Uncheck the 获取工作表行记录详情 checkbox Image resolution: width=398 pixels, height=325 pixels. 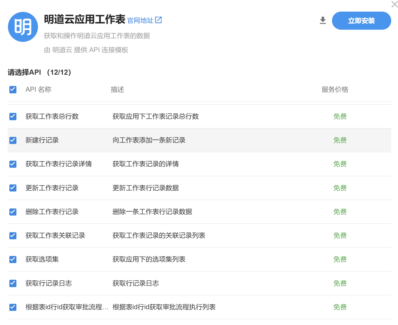pyautogui.click(x=13, y=164)
